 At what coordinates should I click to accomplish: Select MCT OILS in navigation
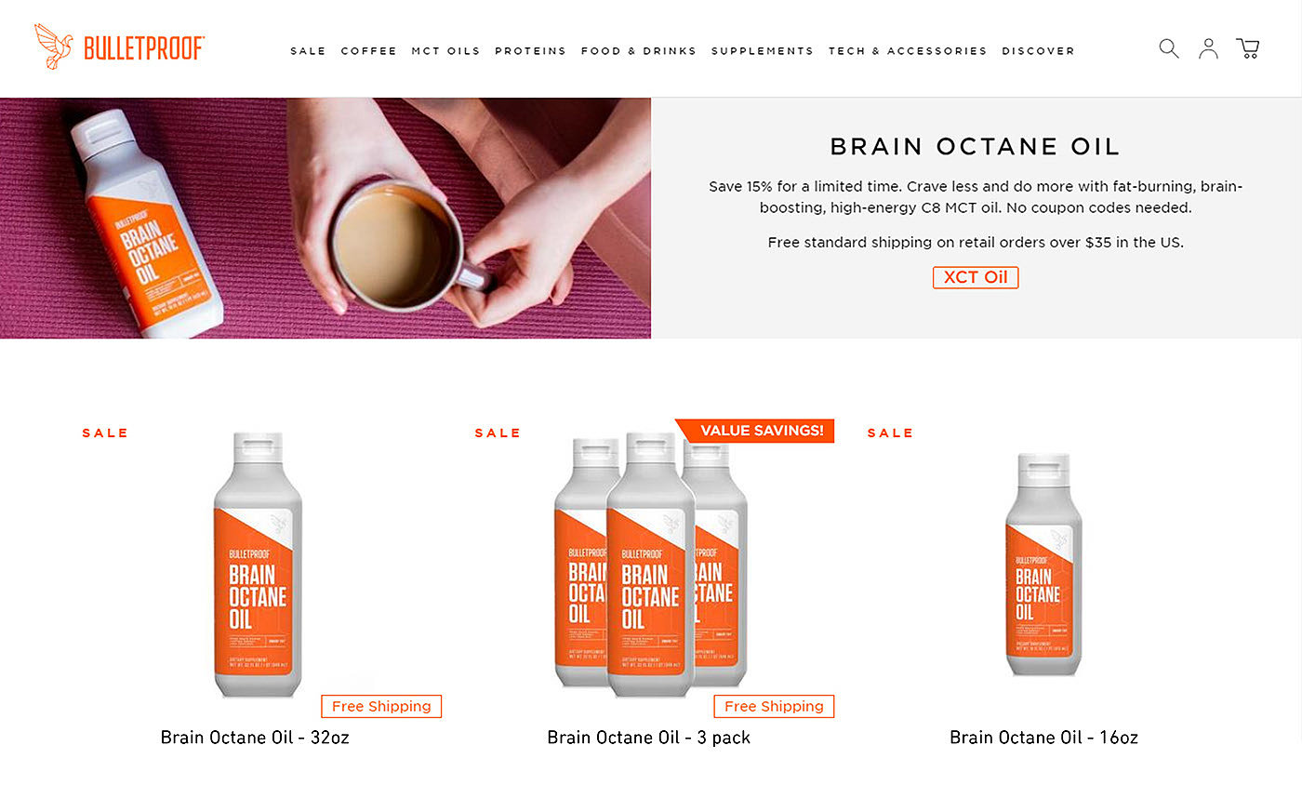pos(445,51)
